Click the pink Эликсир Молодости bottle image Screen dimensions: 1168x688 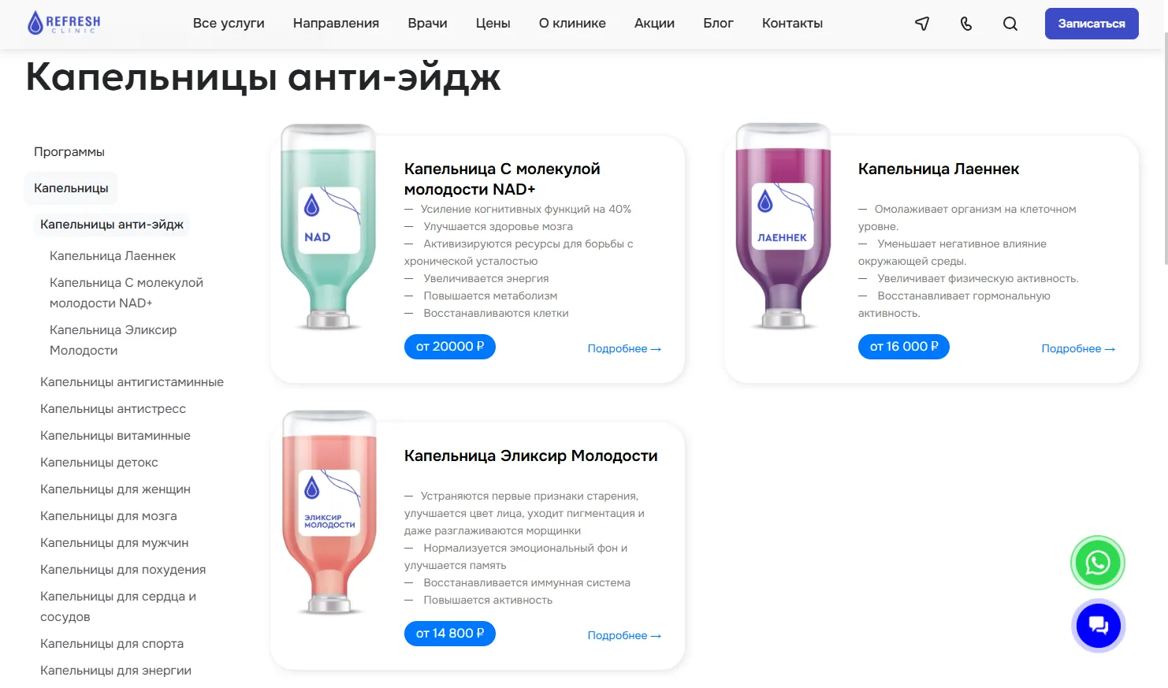click(329, 512)
